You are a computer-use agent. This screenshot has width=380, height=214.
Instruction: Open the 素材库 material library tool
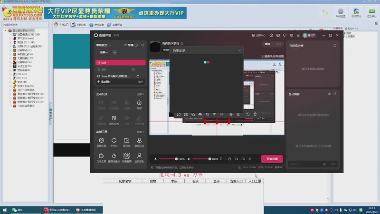(x=126, y=142)
